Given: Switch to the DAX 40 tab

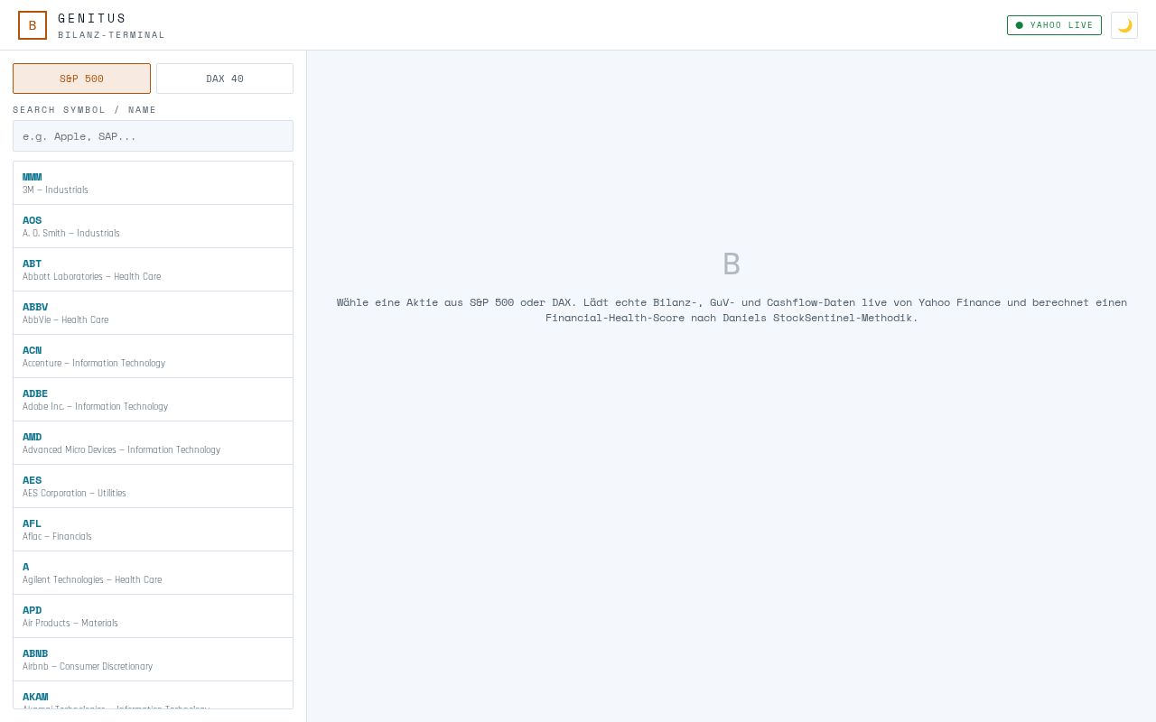Looking at the screenshot, I should pos(225,79).
